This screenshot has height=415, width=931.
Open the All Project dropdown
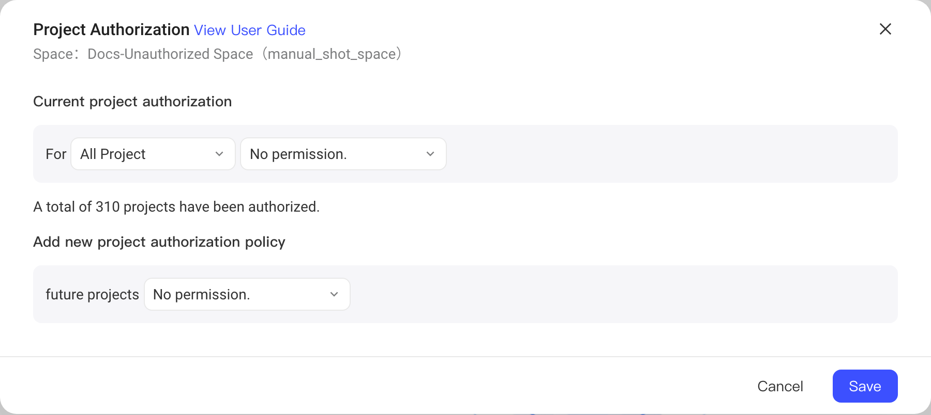click(x=153, y=154)
